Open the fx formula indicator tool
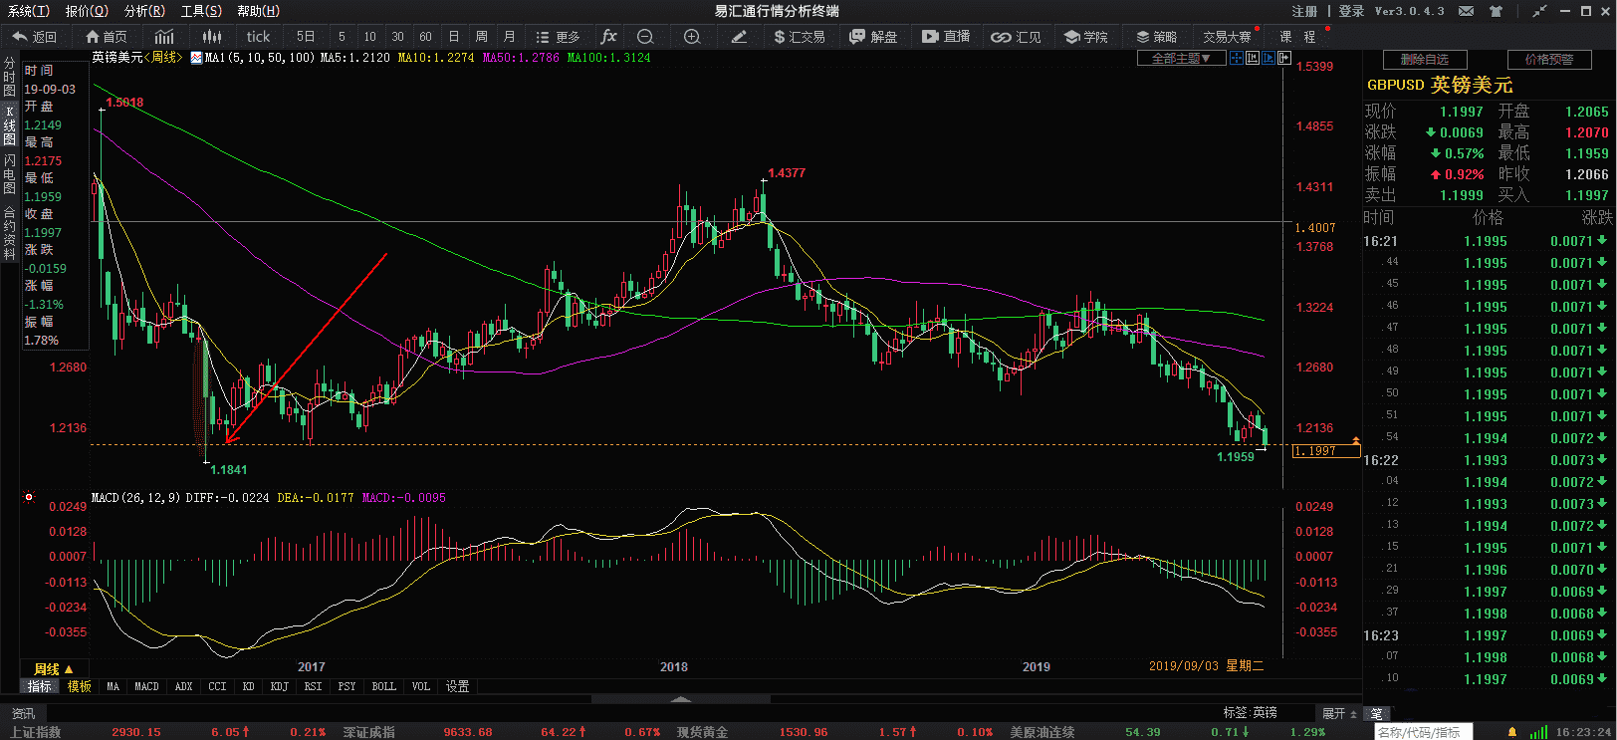 (x=608, y=37)
